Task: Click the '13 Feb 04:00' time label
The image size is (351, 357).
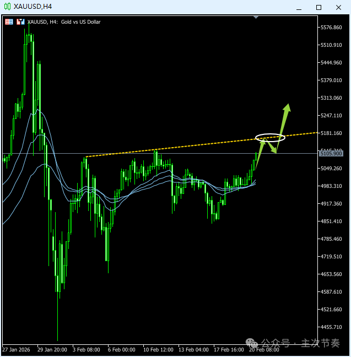Action: [x=193, y=350]
